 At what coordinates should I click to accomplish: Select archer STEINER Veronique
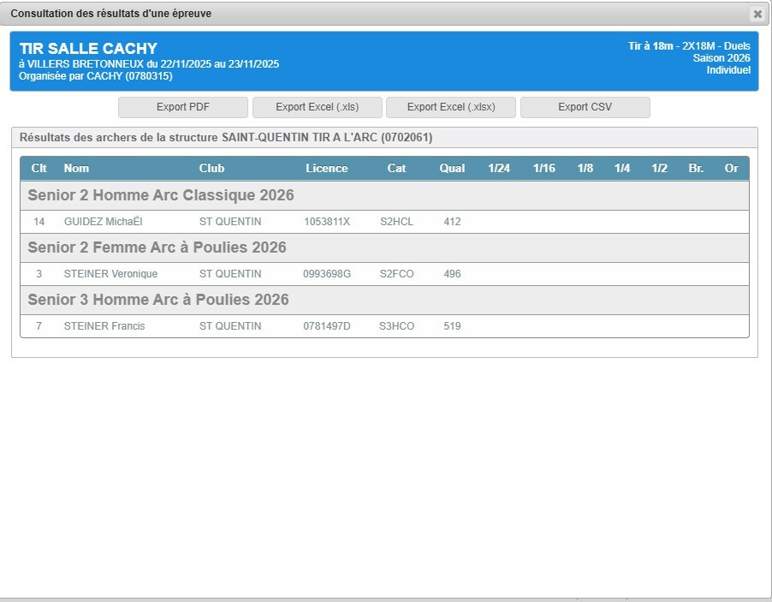tap(110, 274)
